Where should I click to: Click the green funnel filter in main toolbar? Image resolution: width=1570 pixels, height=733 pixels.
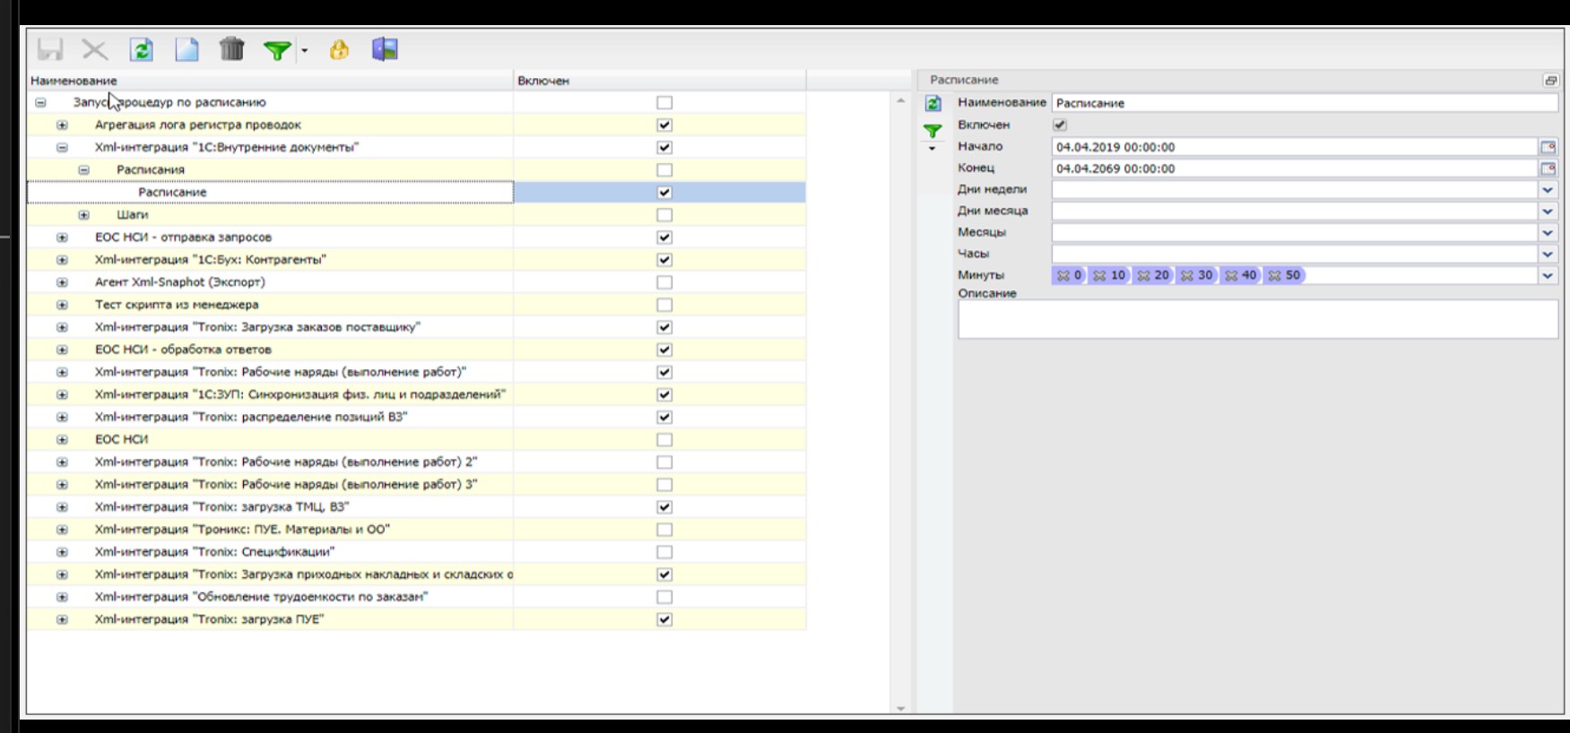pos(277,50)
